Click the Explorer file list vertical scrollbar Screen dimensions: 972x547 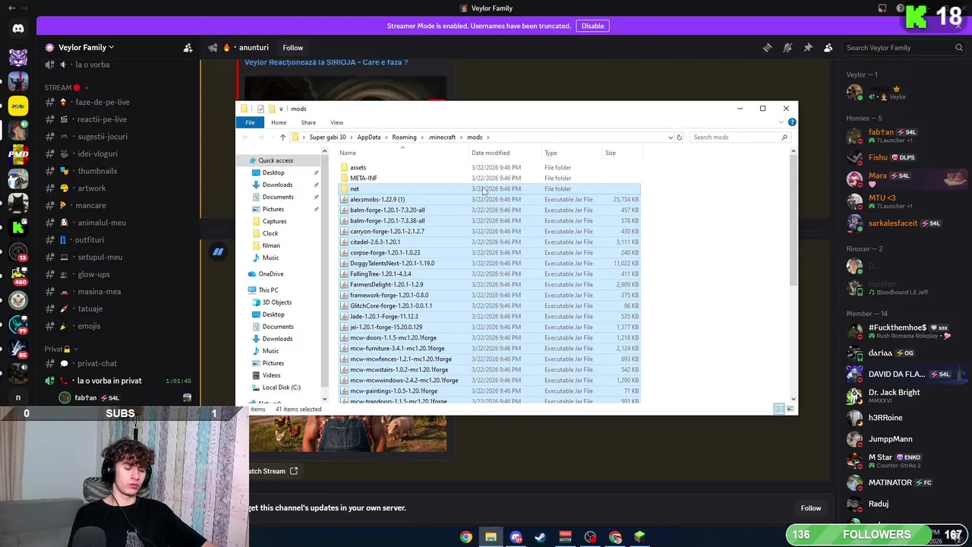pos(793,220)
